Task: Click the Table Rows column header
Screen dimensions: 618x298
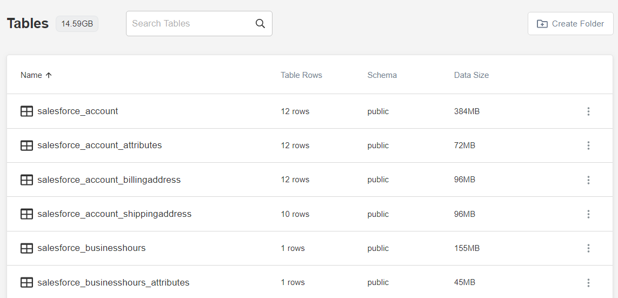Action: point(301,75)
